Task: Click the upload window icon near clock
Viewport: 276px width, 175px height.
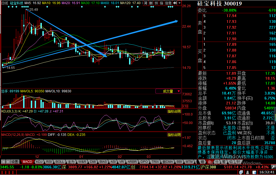Action: [x=254, y=172]
